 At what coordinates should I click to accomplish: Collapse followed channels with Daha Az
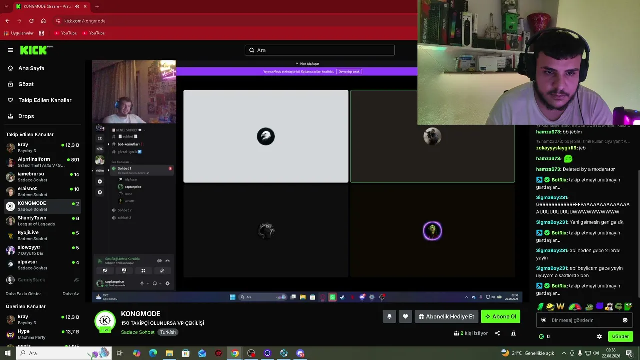pos(71,294)
